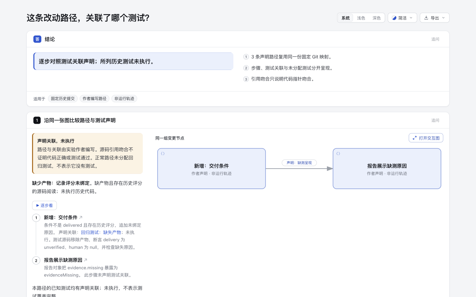Screen dimensions: 476x297
Task: Open the arrow link next to step 新增：交付条件
Action: click(81, 217)
